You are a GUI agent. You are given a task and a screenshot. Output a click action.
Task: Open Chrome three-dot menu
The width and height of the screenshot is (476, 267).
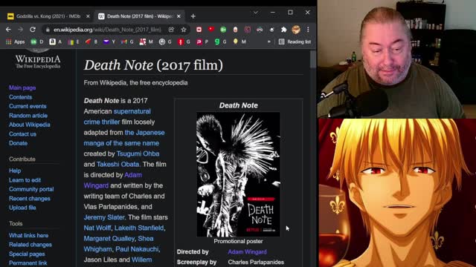pos(308,30)
